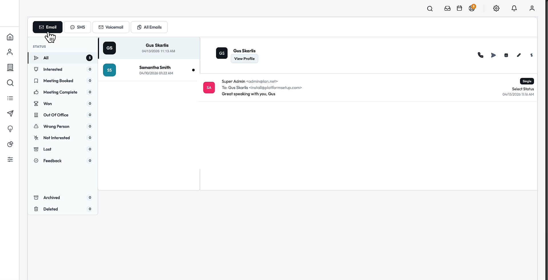
Task: Click the user icon with orange badge
Action: tap(472, 8)
